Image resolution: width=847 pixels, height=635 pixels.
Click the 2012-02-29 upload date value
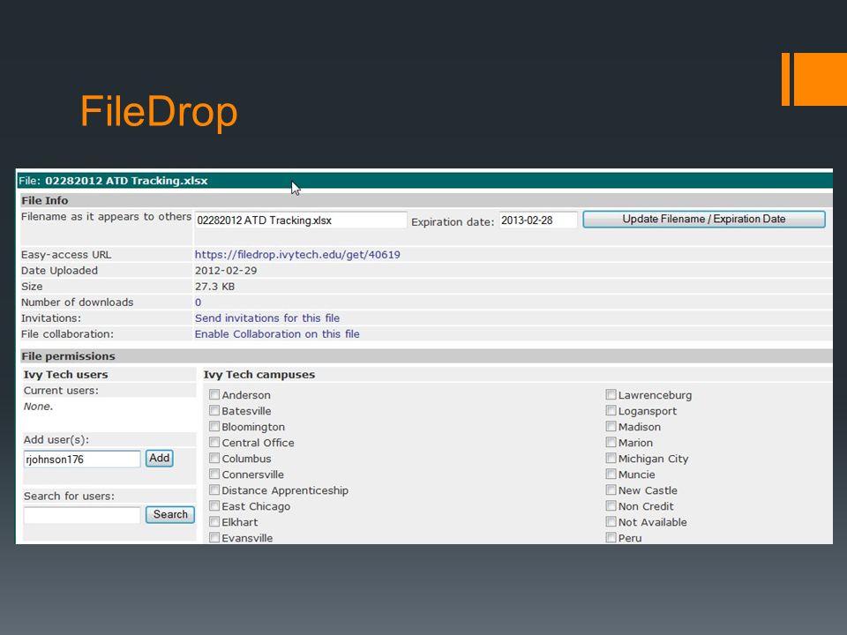pyautogui.click(x=226, y=271)
